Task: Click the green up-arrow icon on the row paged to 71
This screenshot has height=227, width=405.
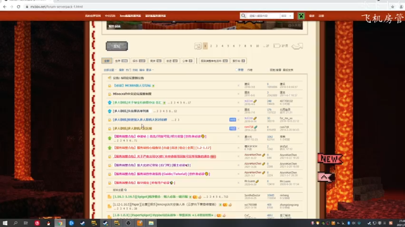Action: [109, 138]
